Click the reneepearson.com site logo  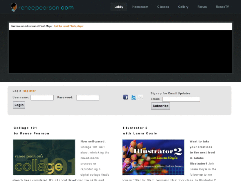click(x=42, y=7)
